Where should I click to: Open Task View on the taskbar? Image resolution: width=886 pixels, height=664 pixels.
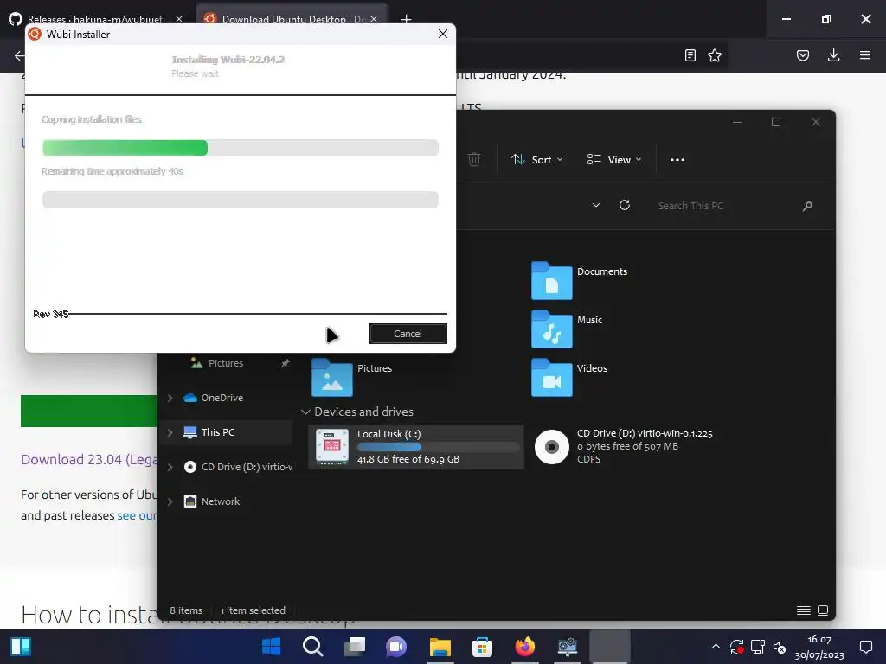coord(355,647)
